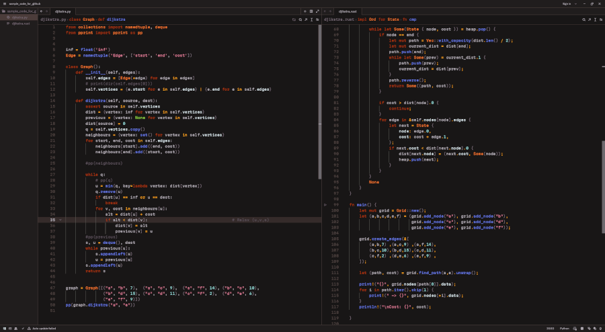Collapse the sample_code_for_g project folder

click(19, 11)
